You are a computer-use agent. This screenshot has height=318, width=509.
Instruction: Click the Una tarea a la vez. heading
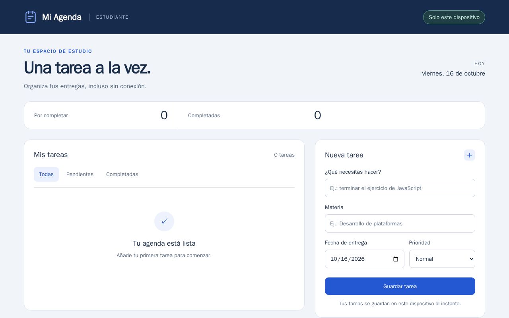87,68
